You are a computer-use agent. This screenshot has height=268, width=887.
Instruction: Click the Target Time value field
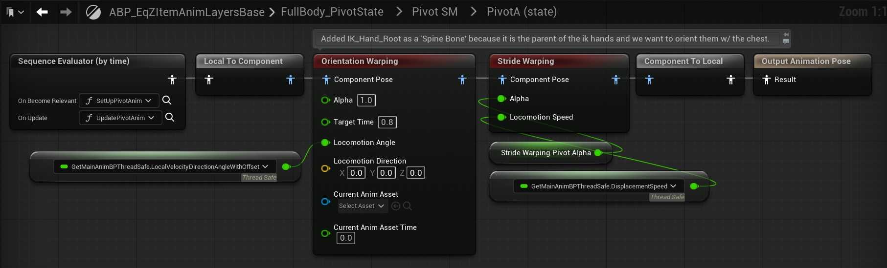(387, 122)
